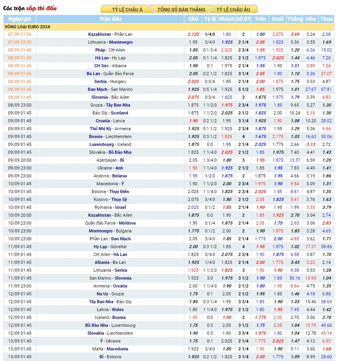Click the Ngày/giờ column header
This screenshot has height=361, width=338.
[20, 19]
